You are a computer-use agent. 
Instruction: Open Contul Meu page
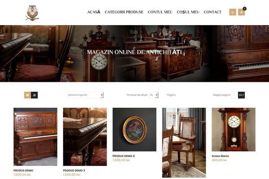coord(160,12)
